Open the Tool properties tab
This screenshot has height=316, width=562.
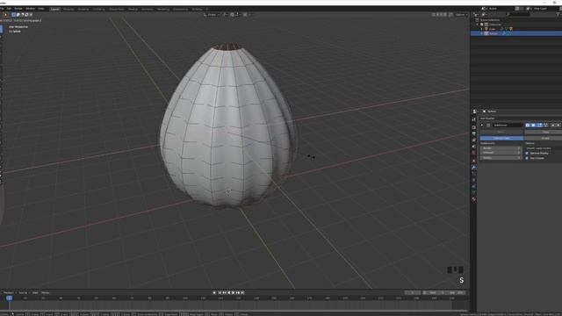coord(474,119)
